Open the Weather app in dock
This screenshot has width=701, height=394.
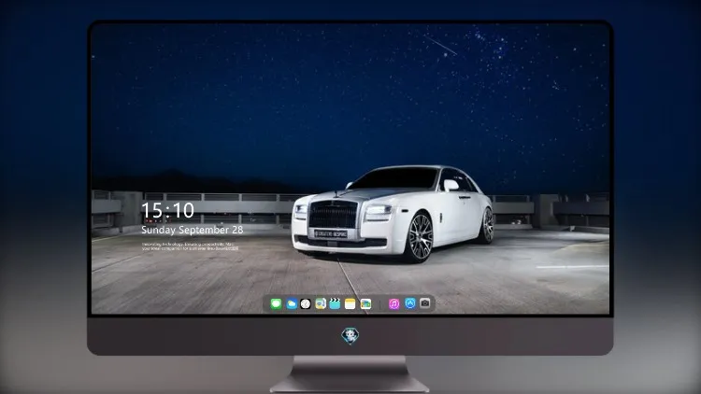[291, 304]
